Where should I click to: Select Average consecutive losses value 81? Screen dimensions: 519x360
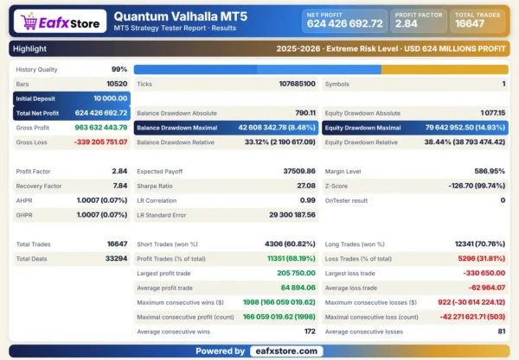point(502,331)
